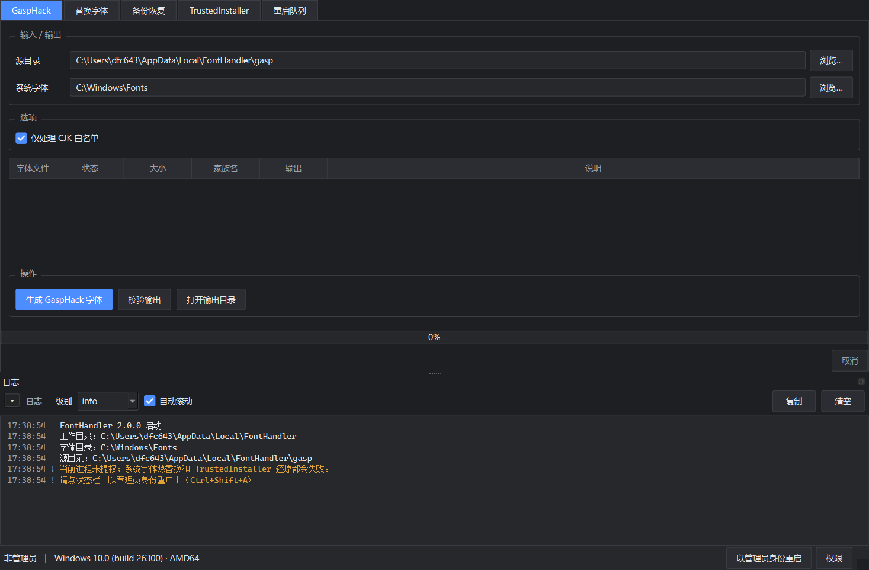869x570 pixels.
Task: Restart as admin via 以管理员身份重启
Action: [769, 558]
